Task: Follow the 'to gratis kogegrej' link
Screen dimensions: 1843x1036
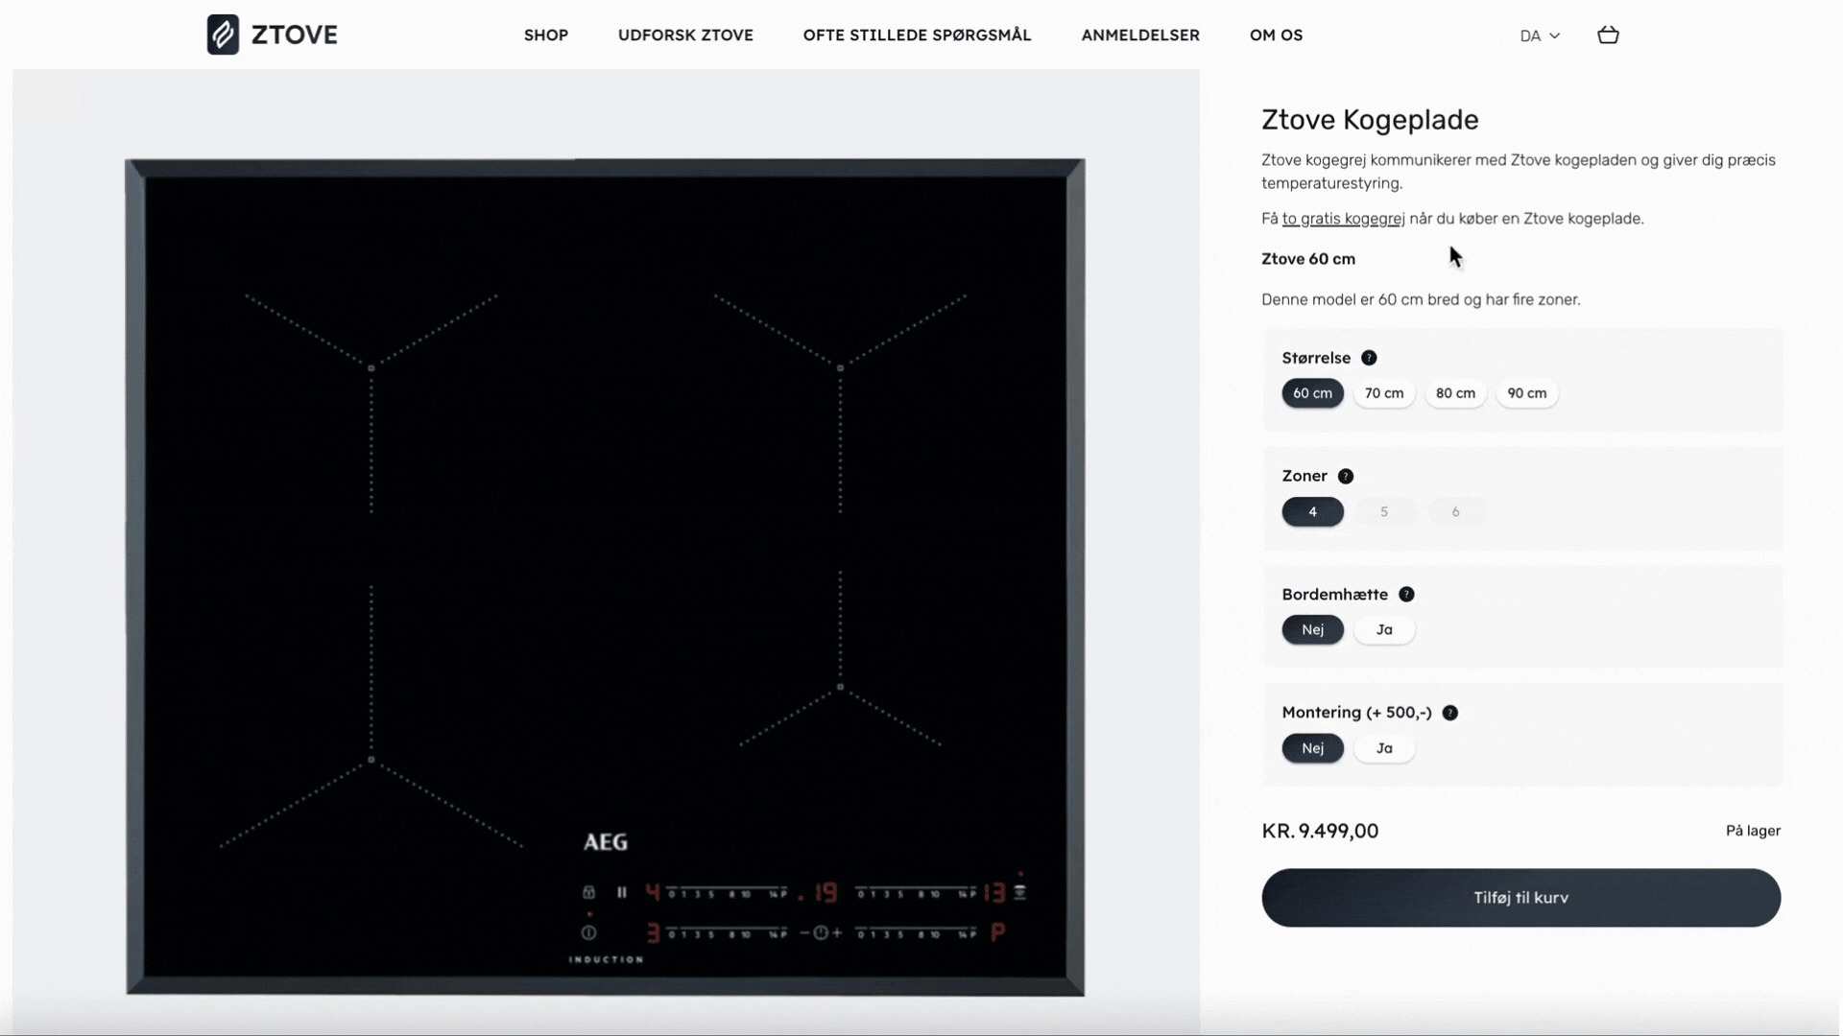Action: tap(1343, 219)
